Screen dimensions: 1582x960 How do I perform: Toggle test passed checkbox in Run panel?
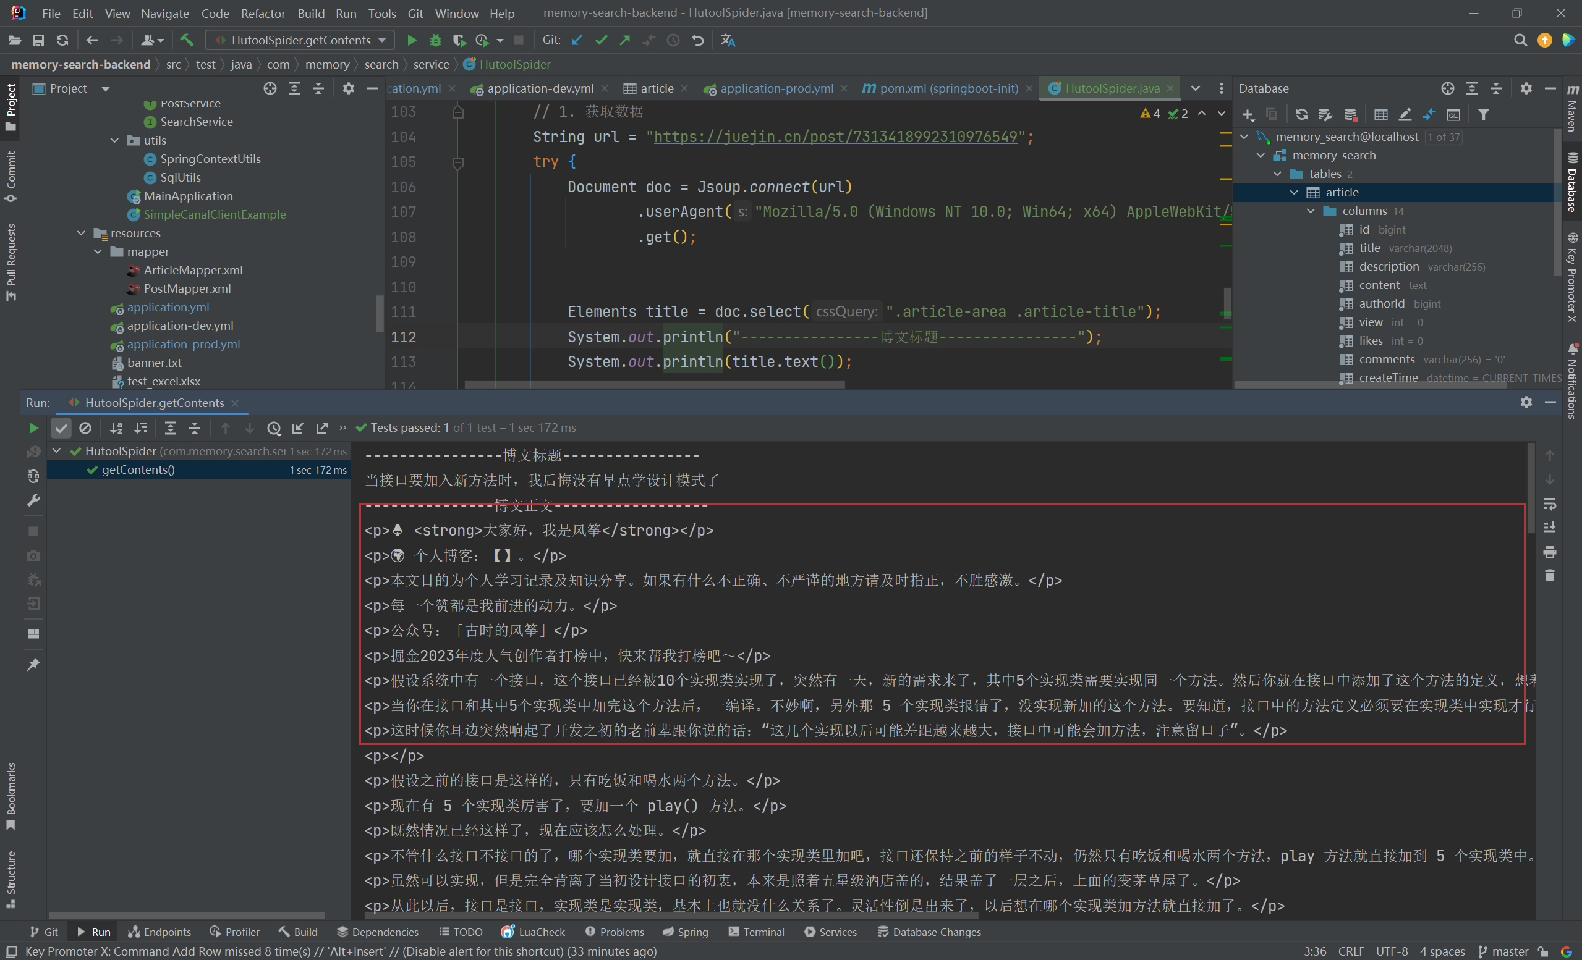pos(61,427)
